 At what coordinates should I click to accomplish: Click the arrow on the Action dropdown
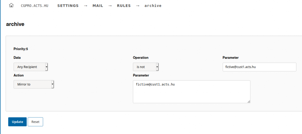click(x=52, y=84)
